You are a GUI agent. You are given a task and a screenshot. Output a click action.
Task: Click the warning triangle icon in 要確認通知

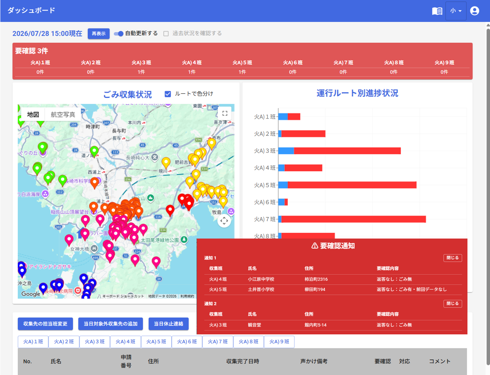[x=315, y=246]
